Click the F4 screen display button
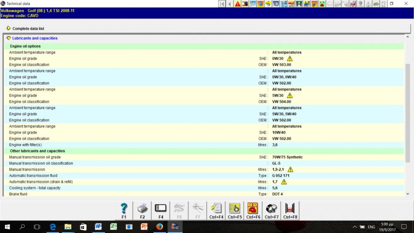Image resolution: width=414 pixels, height=233 pixels. (x=161, y=210)
